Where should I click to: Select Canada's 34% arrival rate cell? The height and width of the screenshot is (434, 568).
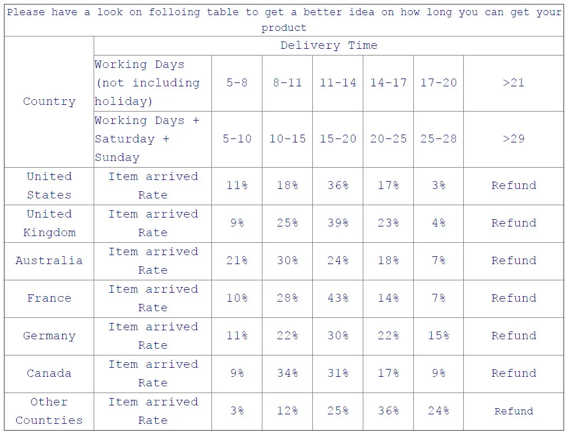pyautogui.click(x=287, y=373)
